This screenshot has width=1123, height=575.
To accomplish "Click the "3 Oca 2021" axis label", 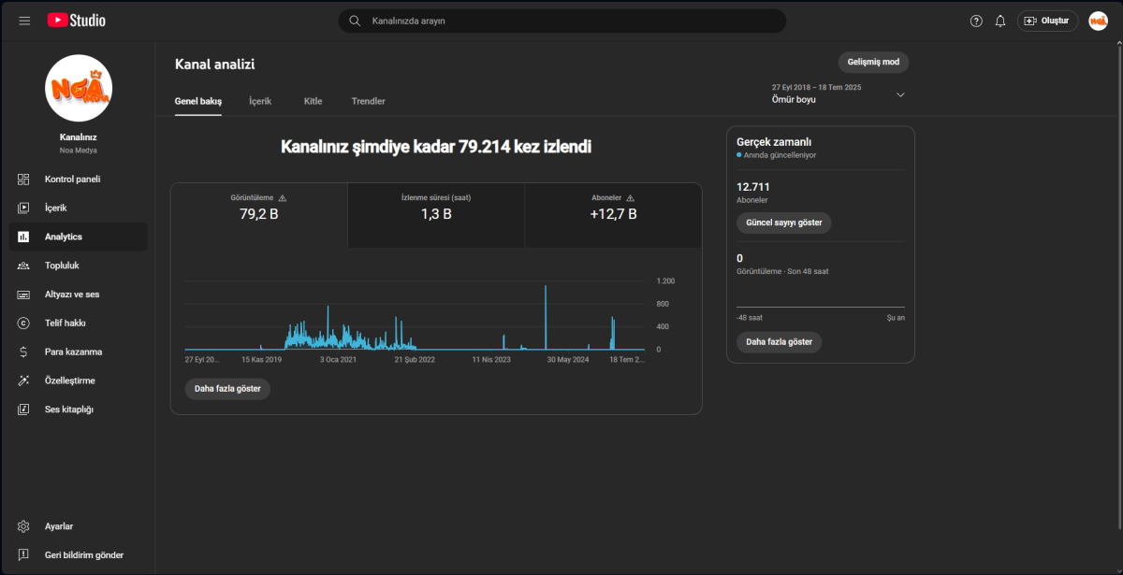I will [338, 359].
